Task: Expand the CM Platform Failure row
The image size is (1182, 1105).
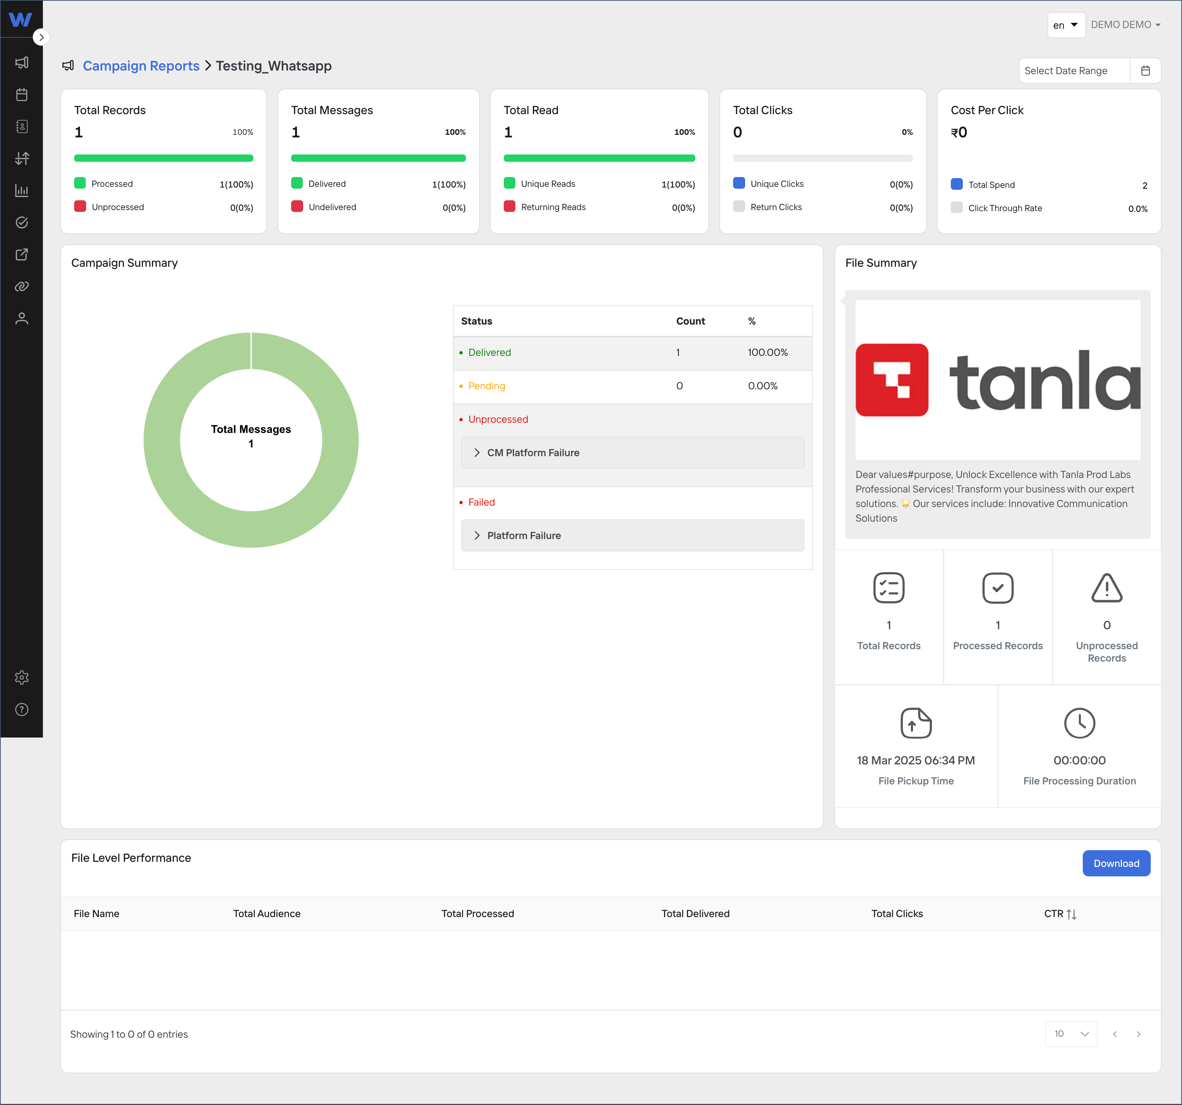Action: [x=633, y=453]
